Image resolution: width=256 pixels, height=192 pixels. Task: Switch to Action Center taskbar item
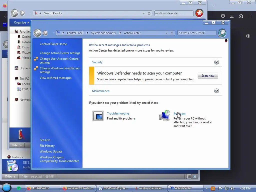point(186,188)
